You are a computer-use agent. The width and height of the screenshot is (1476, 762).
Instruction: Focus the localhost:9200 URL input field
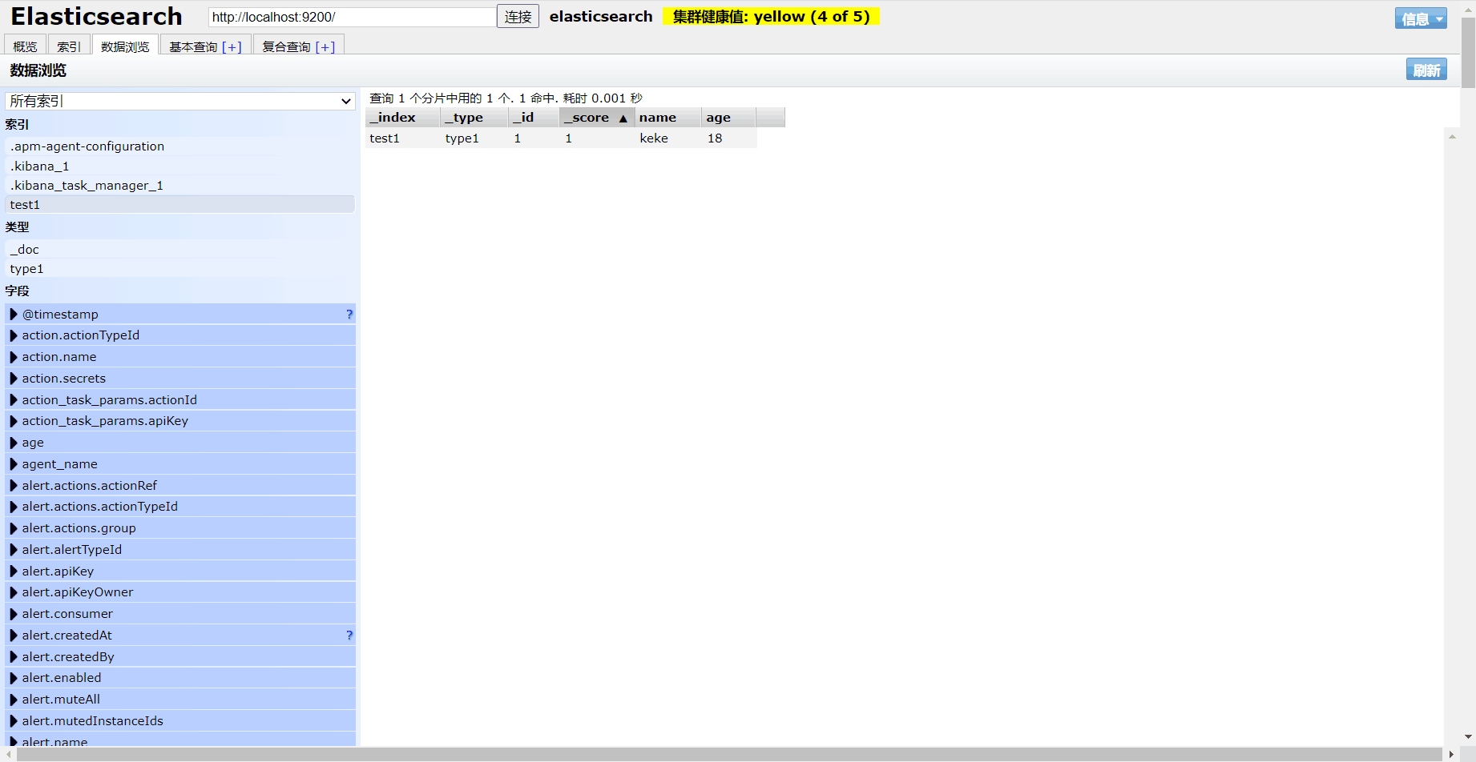point(352,17)
